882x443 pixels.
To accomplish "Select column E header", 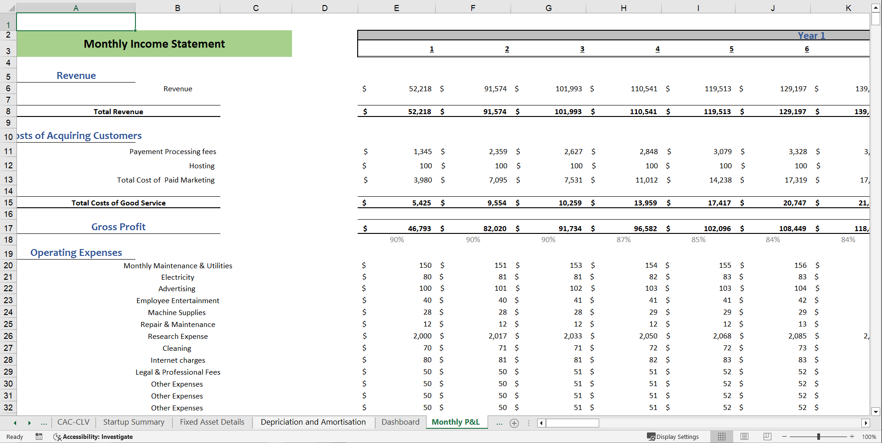I will click(397, 8).
